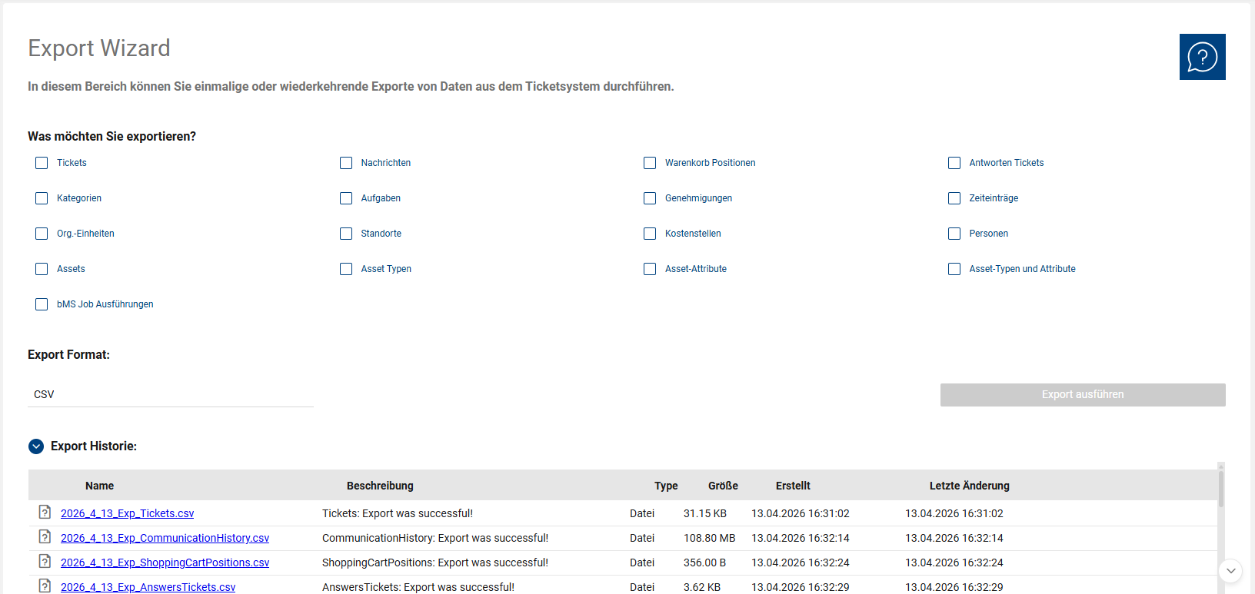Check the Kategorien checkbox
The image size is (1255, 594).
coord(42,198)
